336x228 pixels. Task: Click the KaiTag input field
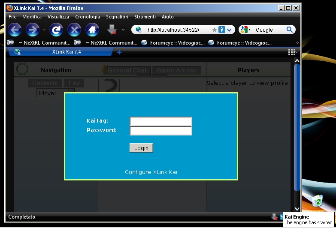click(161, 121)
